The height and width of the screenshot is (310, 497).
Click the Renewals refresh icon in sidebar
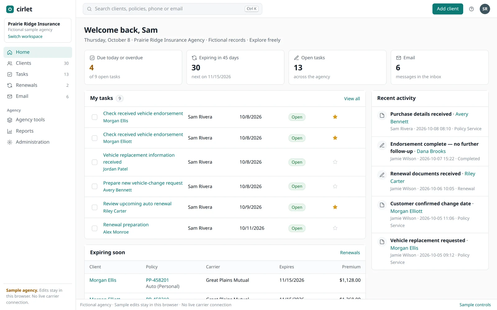10,85
